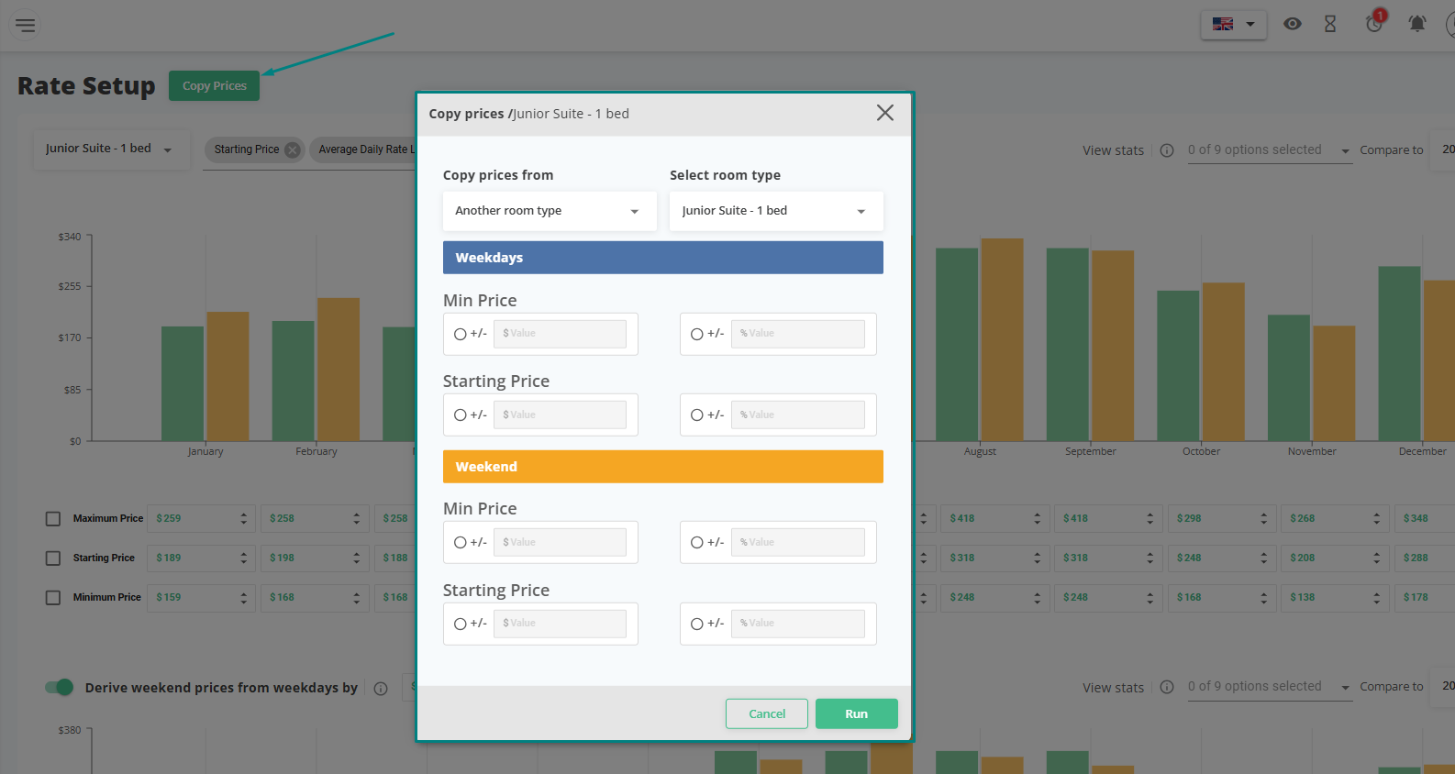
Task: Click info icon beside top View stats
Action: (1167, 150)
